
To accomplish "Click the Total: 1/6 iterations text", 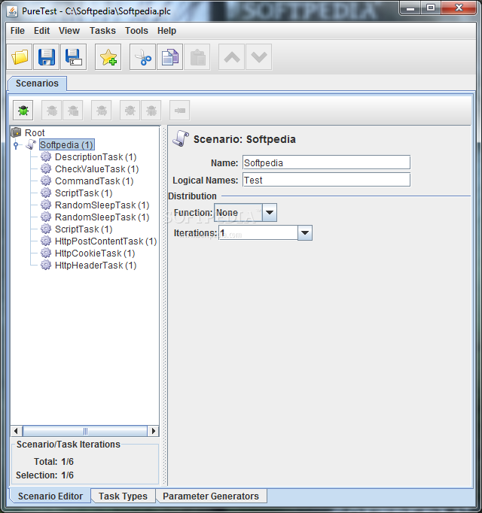I will pos(53,462).
